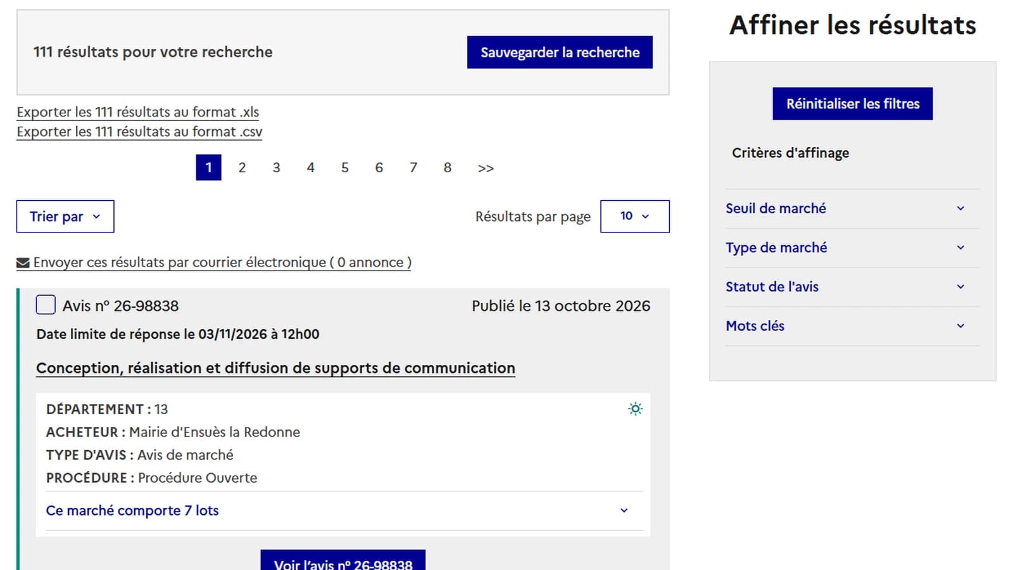Click the envelope icon for emailing results
Screen dimensions: 1013x570
tap(23, 263)
